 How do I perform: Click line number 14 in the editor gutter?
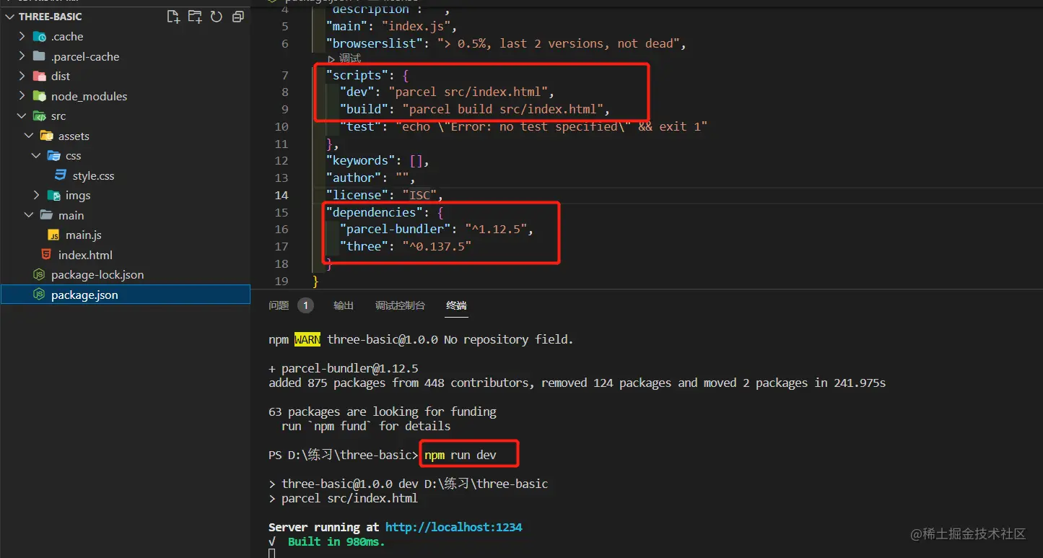(281, 195)
